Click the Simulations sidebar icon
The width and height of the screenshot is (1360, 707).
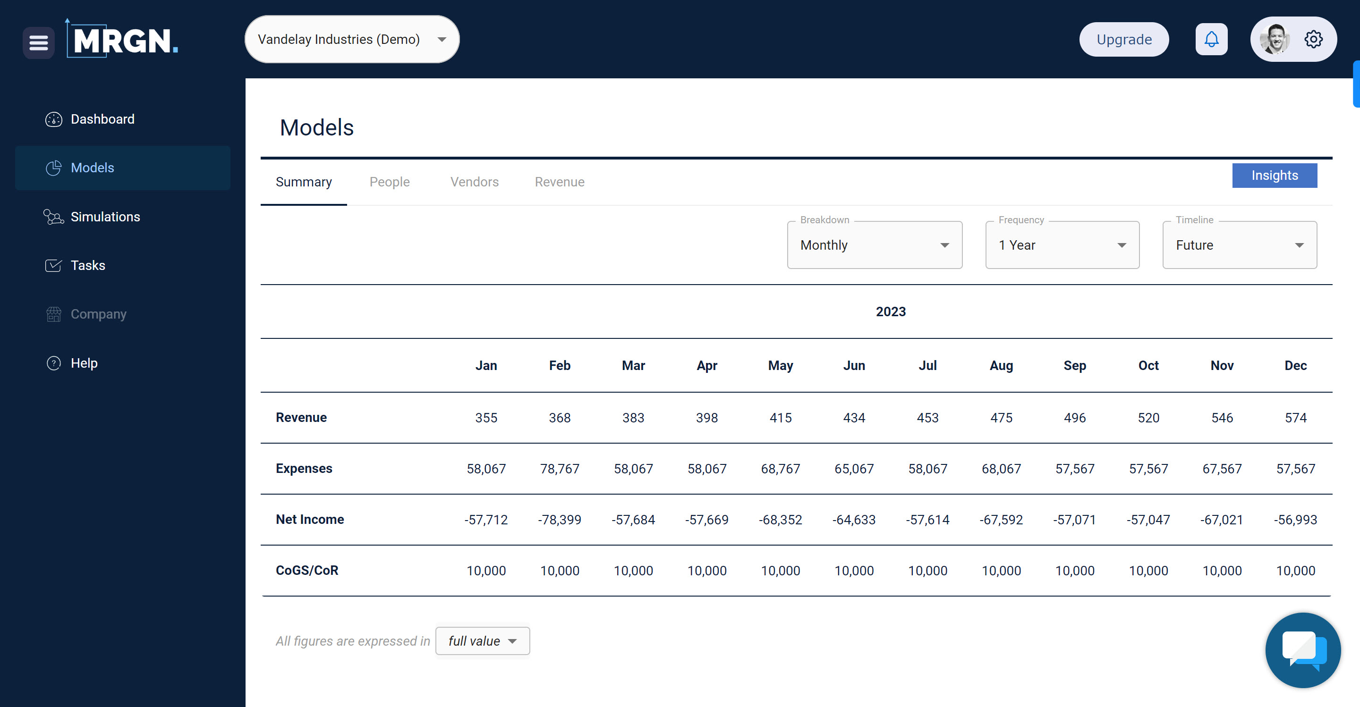tap(53, 217)
